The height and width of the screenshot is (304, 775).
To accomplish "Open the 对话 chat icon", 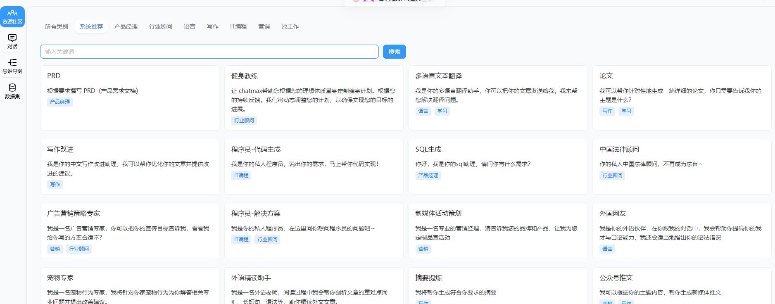I will (12, 42).
